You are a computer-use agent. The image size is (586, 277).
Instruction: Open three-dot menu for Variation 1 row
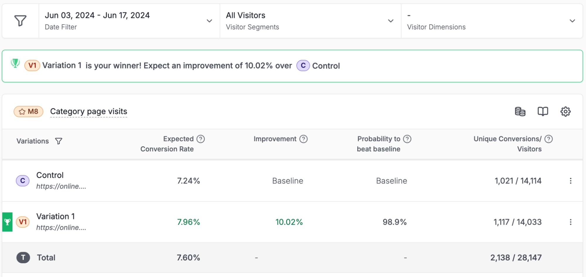point(570,222)
